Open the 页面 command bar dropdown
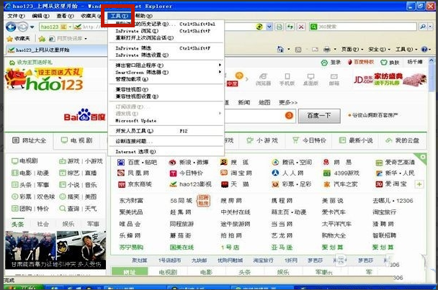The height and width of the screenshot is (290, 438). (x=352, y=50)
